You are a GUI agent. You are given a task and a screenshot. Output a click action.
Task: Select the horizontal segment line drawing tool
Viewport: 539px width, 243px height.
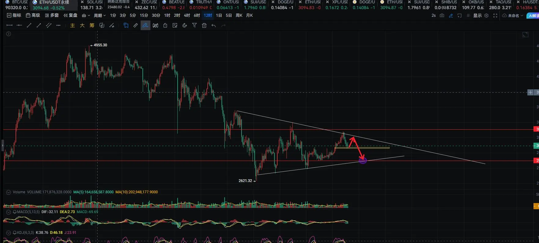[x=9, y=26]
